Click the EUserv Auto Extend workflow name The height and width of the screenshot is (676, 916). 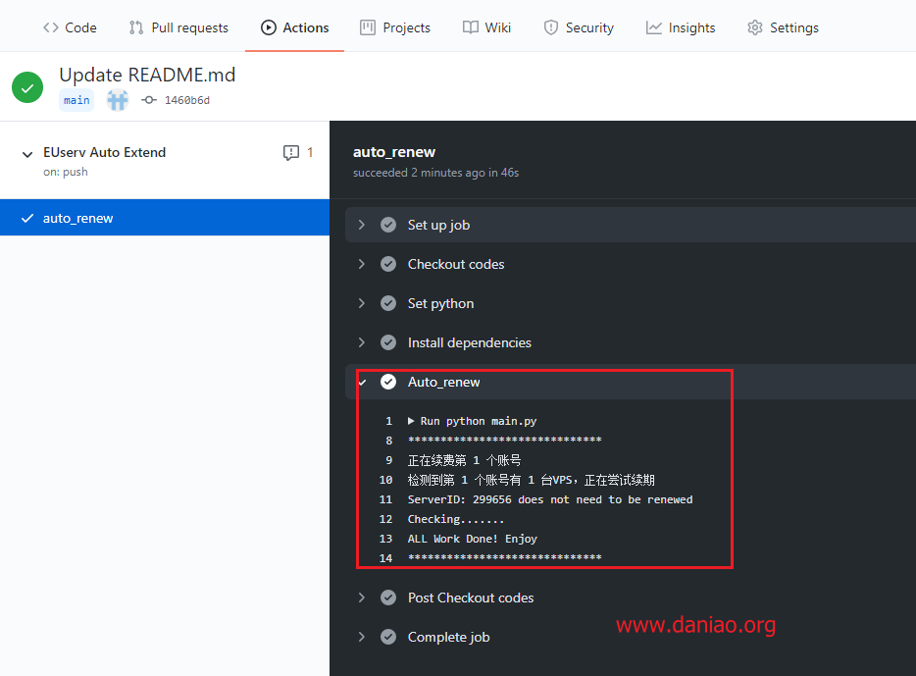click(105, 152)
